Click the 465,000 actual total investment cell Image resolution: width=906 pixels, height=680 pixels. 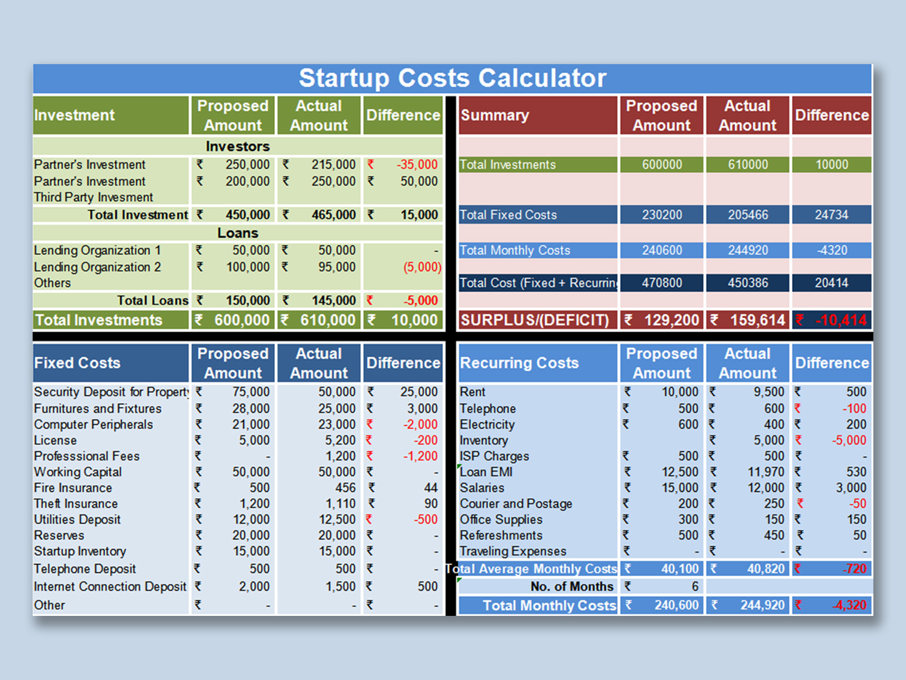319,215
